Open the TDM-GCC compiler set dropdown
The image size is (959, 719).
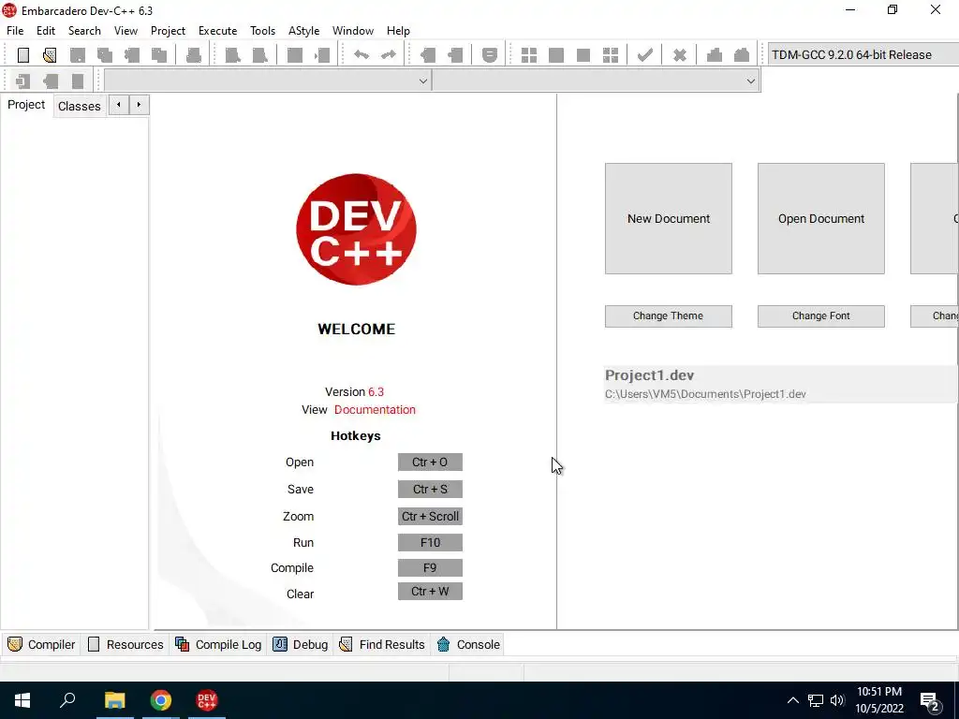[863, 54]
